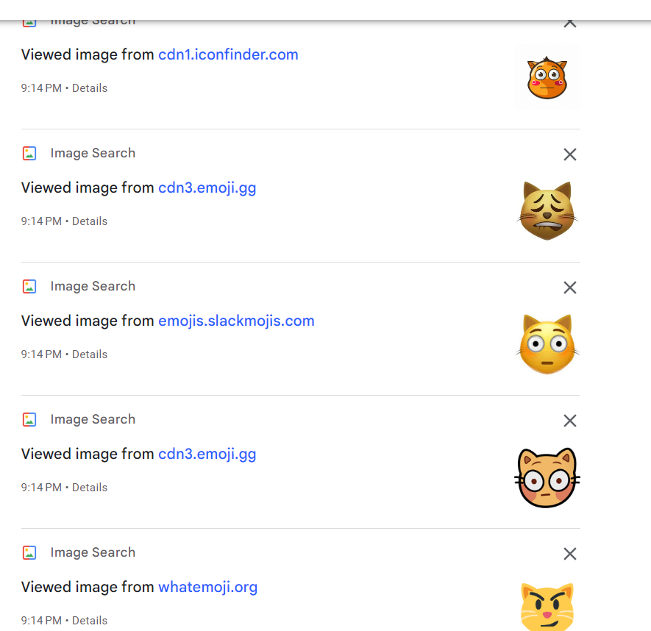Show Details for the weary cat entry
Image resolution: width=651 pixels, height=631 pixels.
[90, 221]
